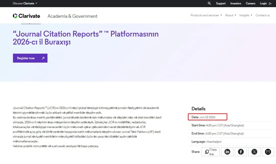Open the Investors link
This screenshot has width=276, height=164.
236,3
